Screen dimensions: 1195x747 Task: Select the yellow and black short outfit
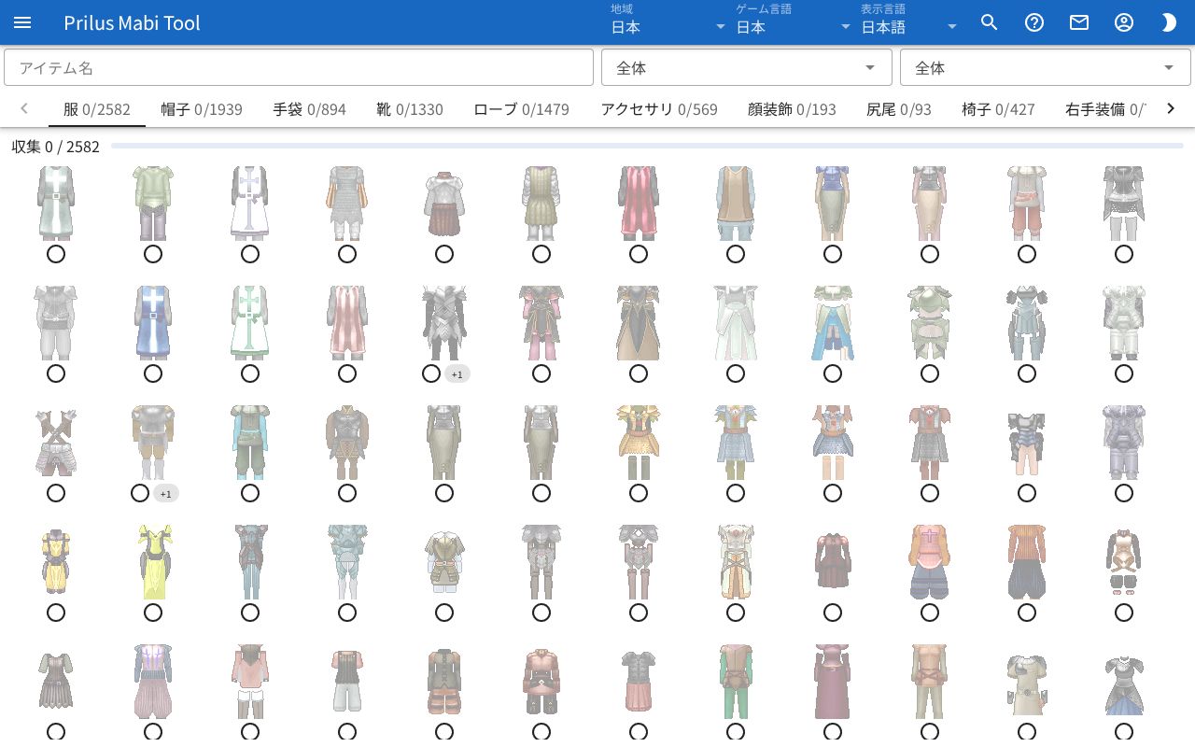[56, 561]
